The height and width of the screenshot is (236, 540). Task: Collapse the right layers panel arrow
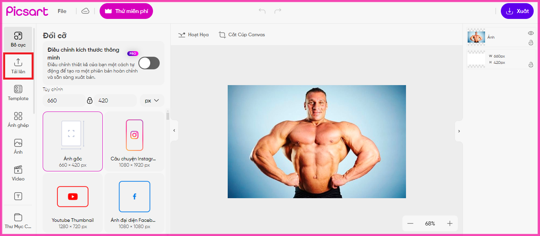tap(459, 131)
